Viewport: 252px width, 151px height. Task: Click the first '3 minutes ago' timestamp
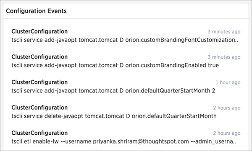click(x=224, y=32)
